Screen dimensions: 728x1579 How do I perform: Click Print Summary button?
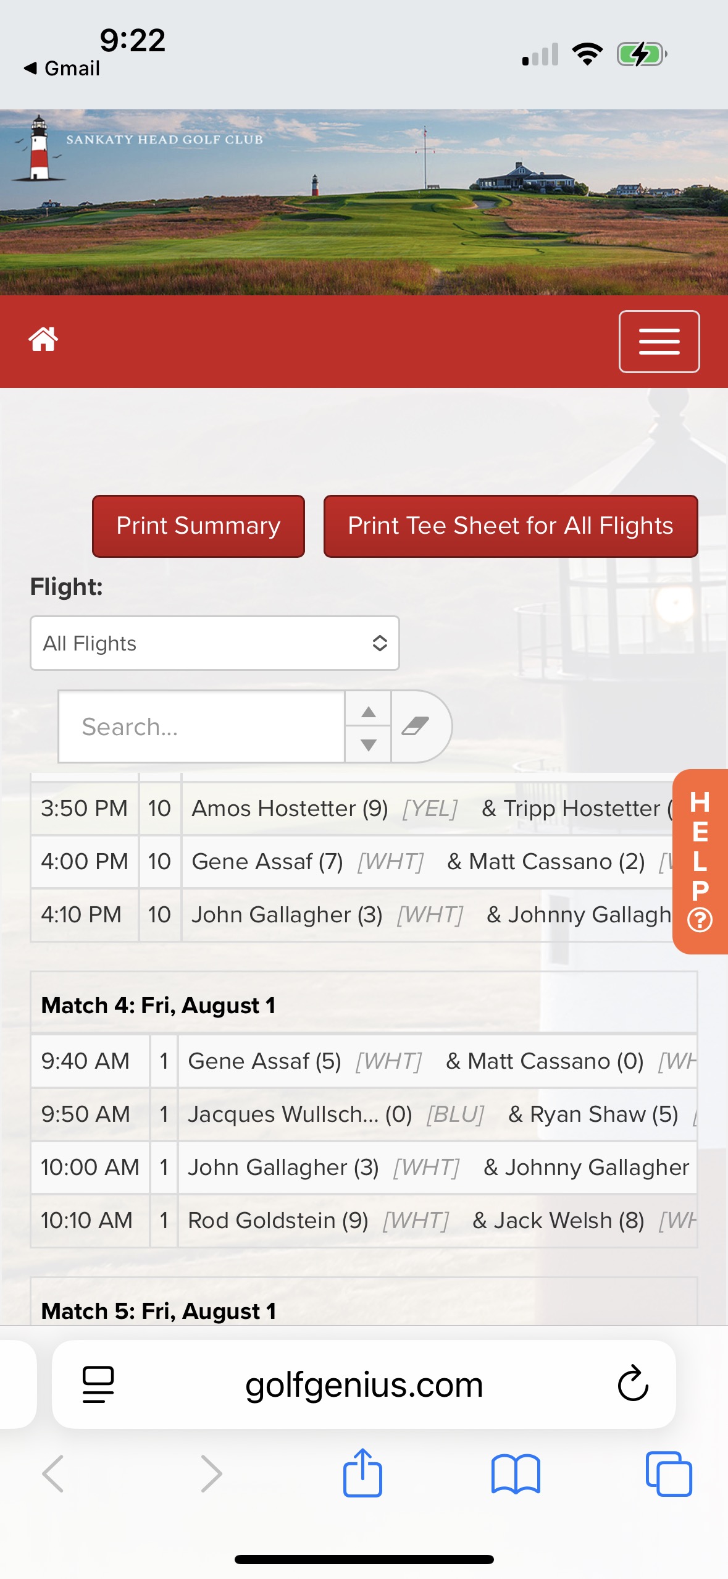tap(198, 526)
